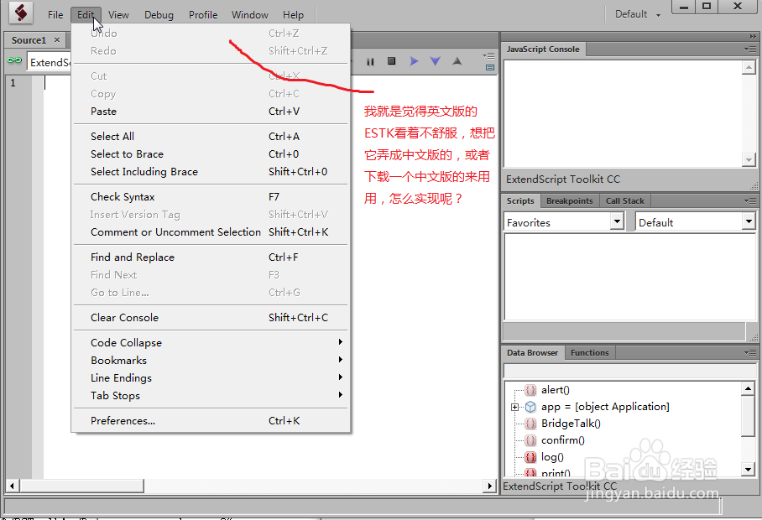Stop script execution
This screenshot has height=520, width=762.
coord(391,61)
